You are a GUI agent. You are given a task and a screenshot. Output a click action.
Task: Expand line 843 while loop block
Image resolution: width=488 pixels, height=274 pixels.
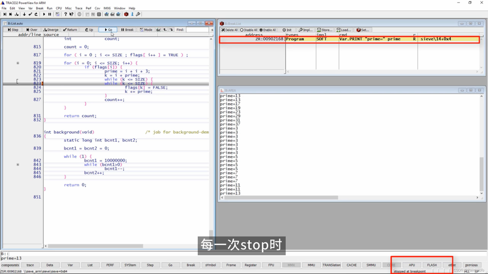click(x=18, y=164)
